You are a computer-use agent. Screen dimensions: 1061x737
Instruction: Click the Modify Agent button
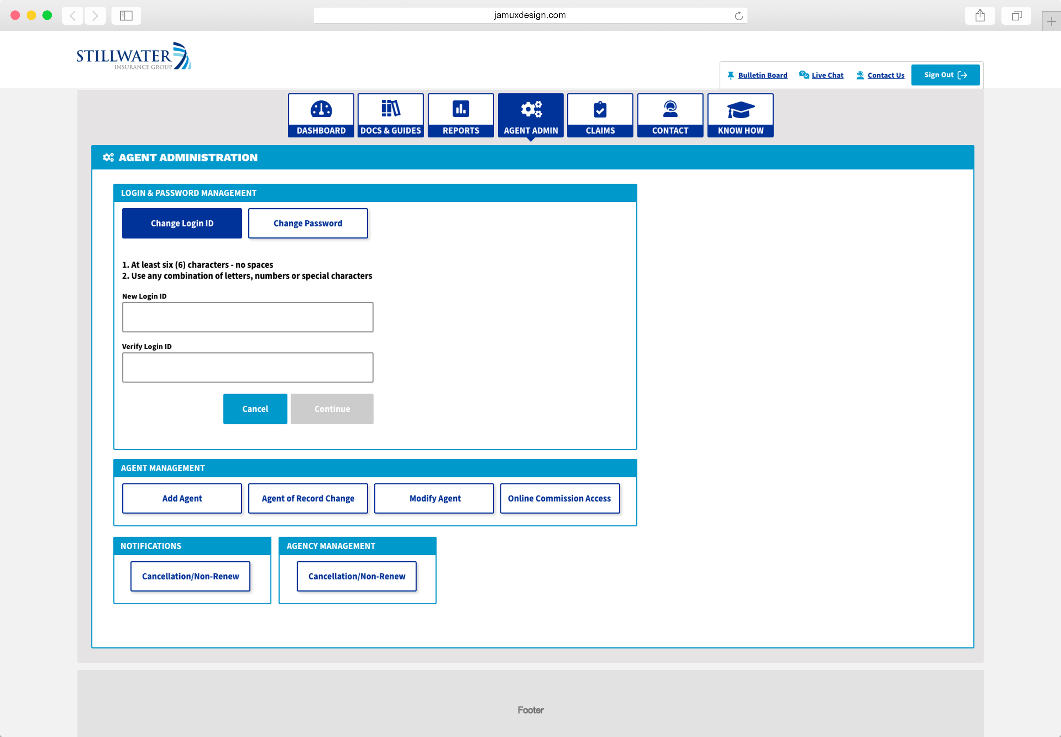(x=434, y=499)
